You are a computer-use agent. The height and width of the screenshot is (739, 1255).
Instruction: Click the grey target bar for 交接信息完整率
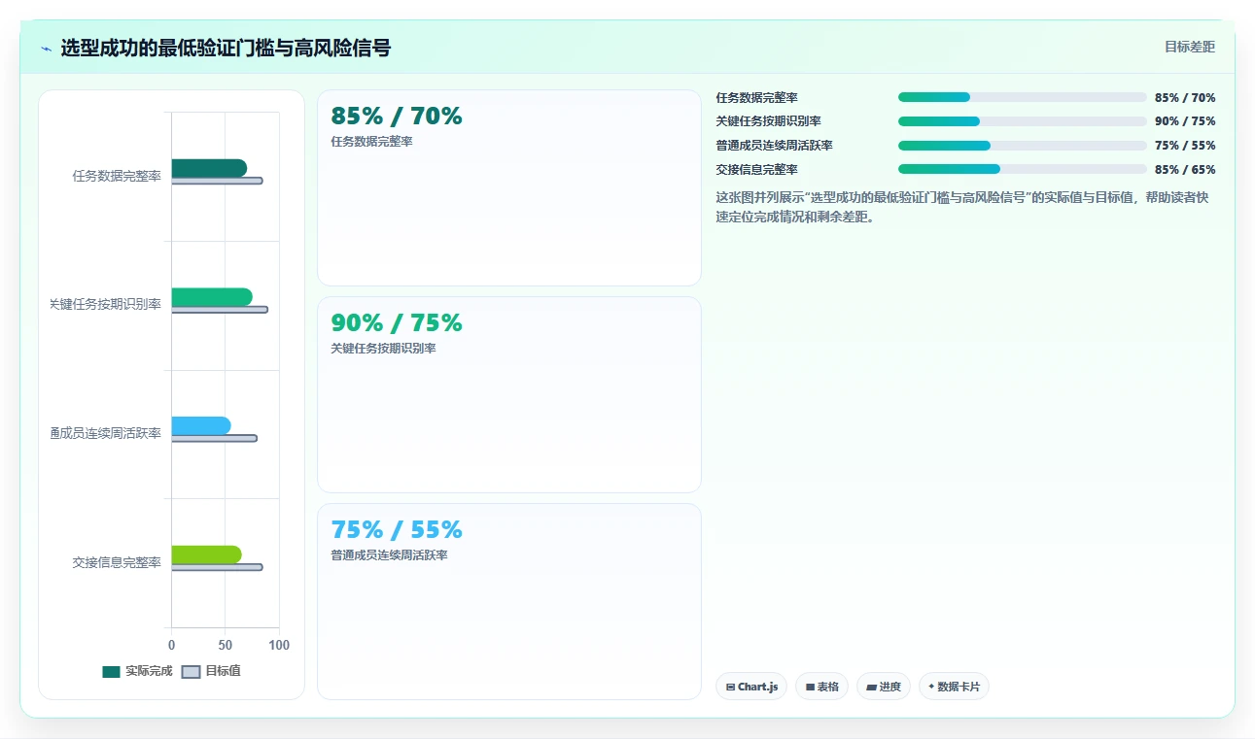pos(217,567)
